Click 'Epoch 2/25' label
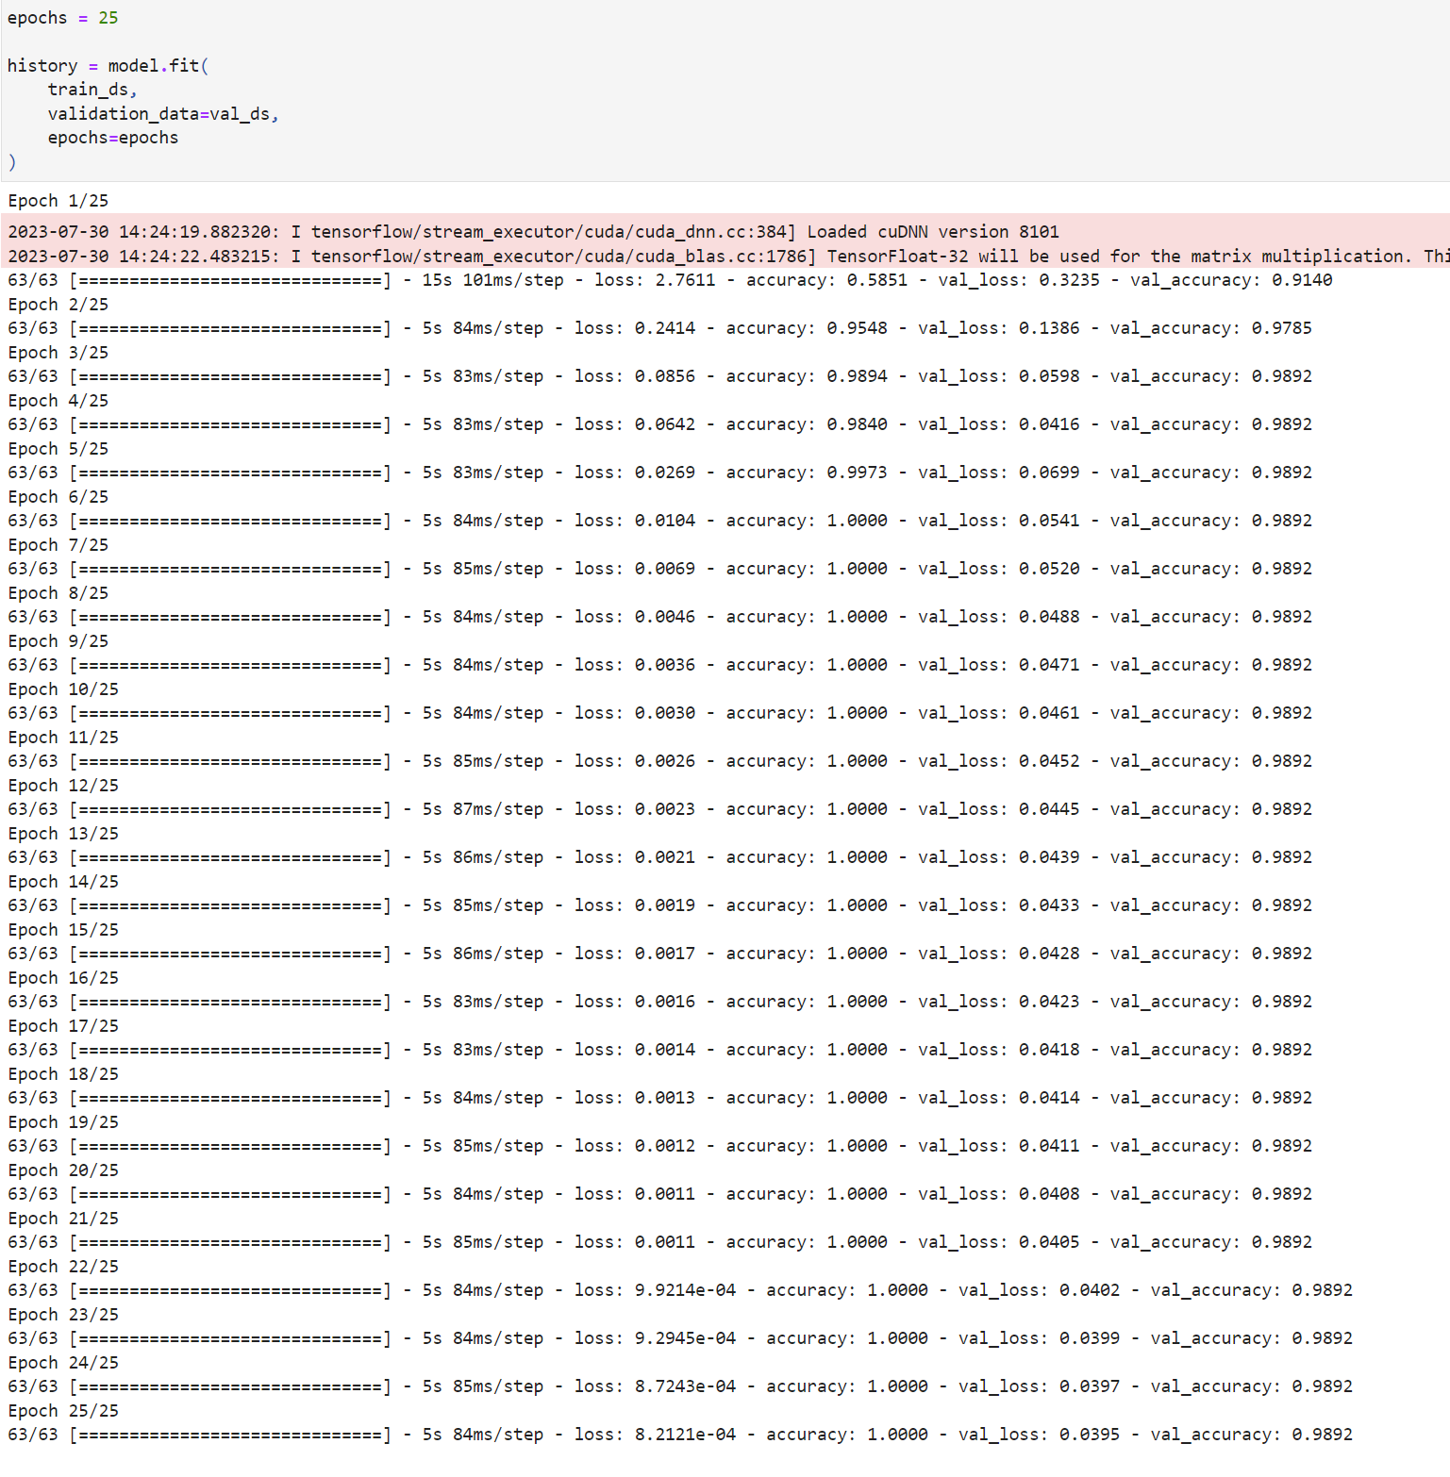 pyautogui.click(x=58, y=305)
